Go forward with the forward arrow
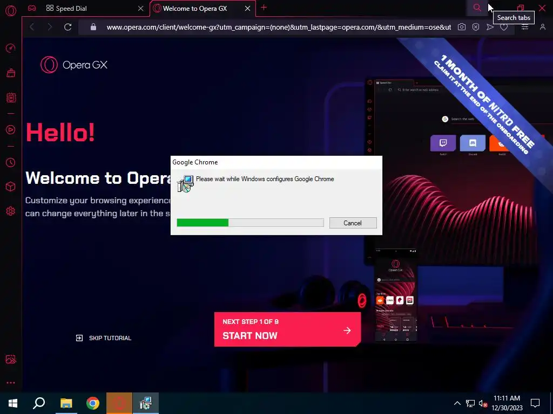The image size is (553, 414). (50, 27)
